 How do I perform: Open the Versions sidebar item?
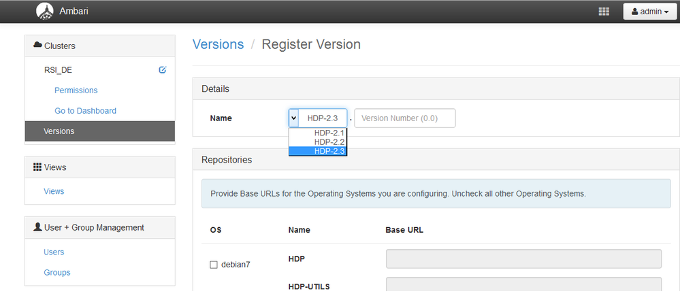click(59, 131)
